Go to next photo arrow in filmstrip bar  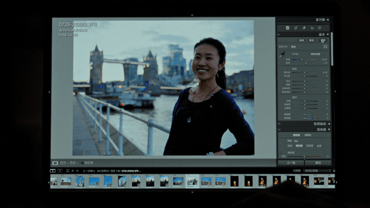77,171
